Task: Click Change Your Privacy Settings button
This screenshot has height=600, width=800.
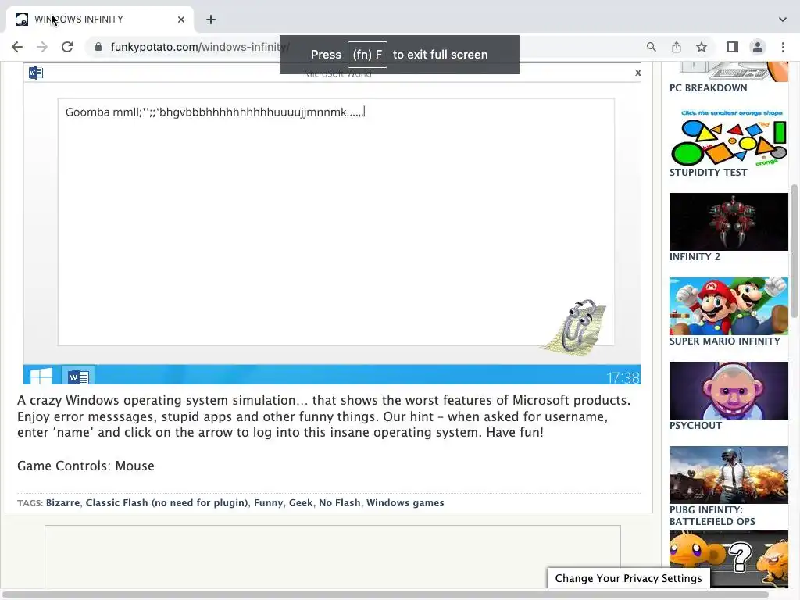Action: (x=629, y=578)
